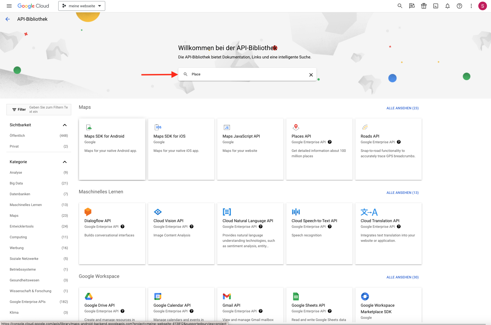Image resolution: width=491 pixels, height=325 pixels.
Task: Click Cloud Natural Language API icon
Action: click(x=227, y=212)
